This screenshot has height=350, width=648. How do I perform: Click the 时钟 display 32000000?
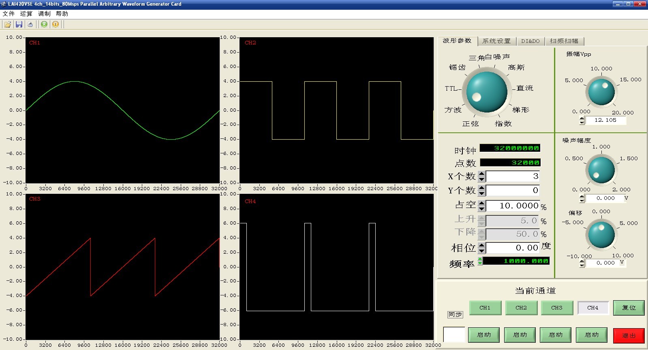(x=510, y=148)
